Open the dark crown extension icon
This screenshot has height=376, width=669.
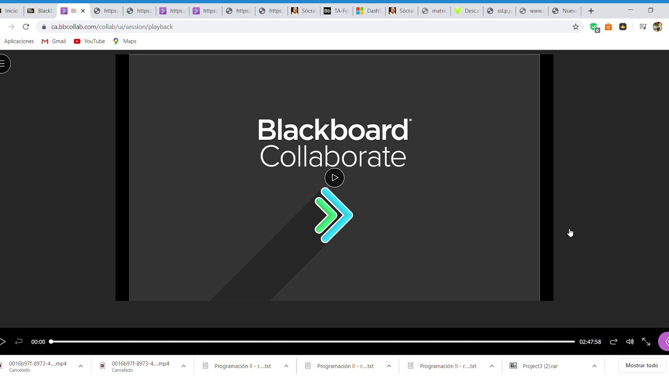tap(622, 27)
